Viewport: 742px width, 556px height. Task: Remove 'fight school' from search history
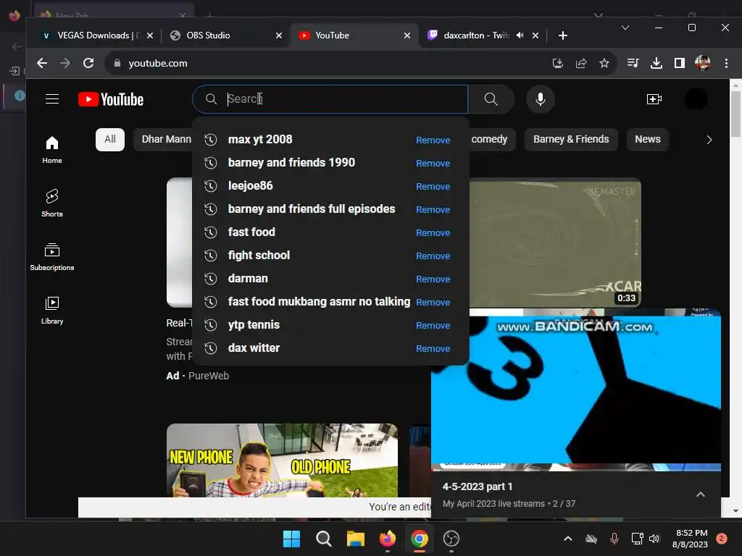point(433,256)
